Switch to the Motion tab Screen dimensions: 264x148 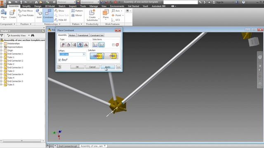(x=72, y=35)
